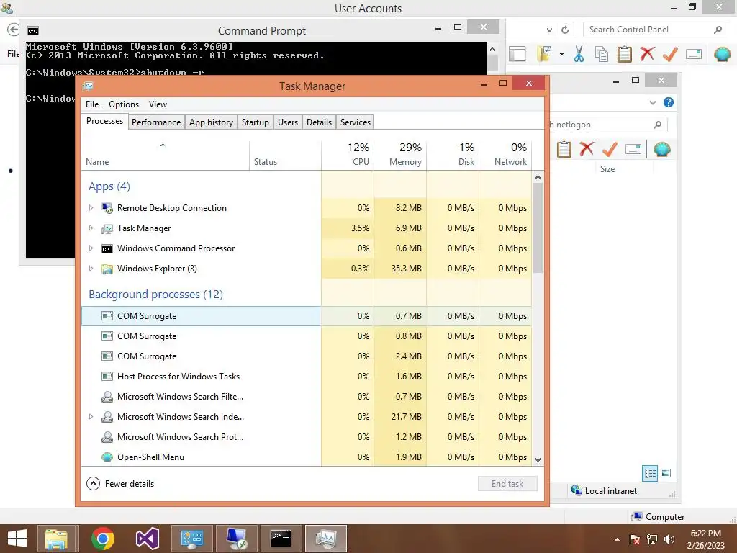Sort processes by the CPU column
737x553 pixels.
click(348, 155)
